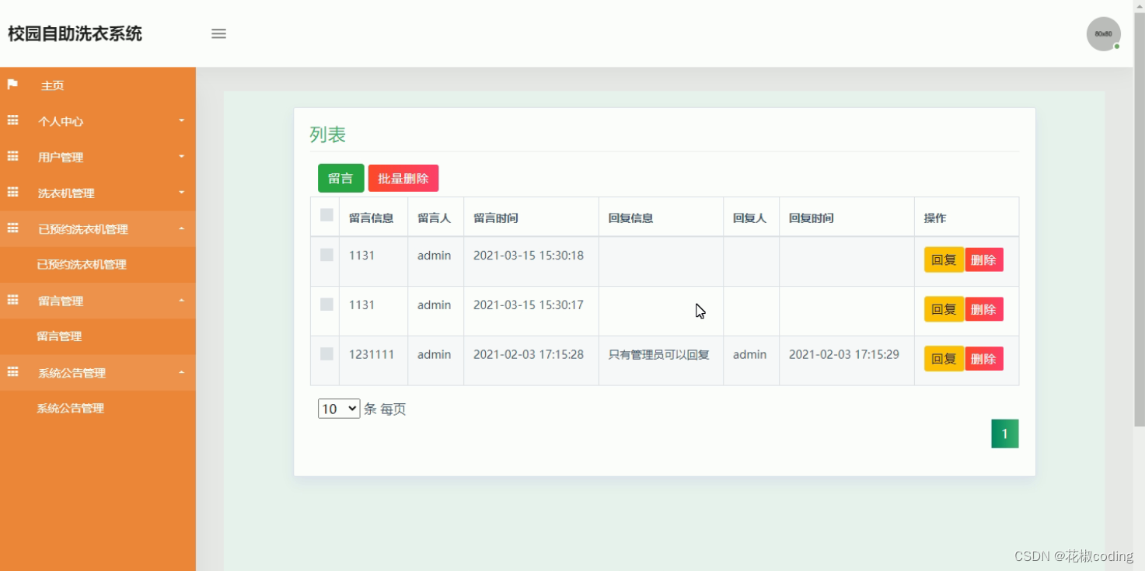Check the row with time 15:30:17

(x=326, y=305)
